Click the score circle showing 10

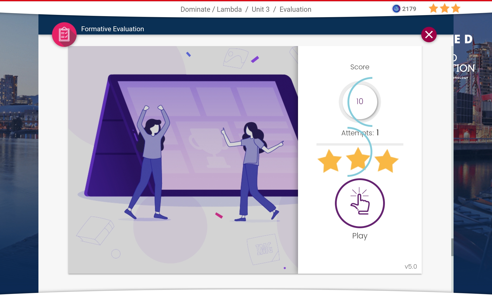tap(360, 102)
